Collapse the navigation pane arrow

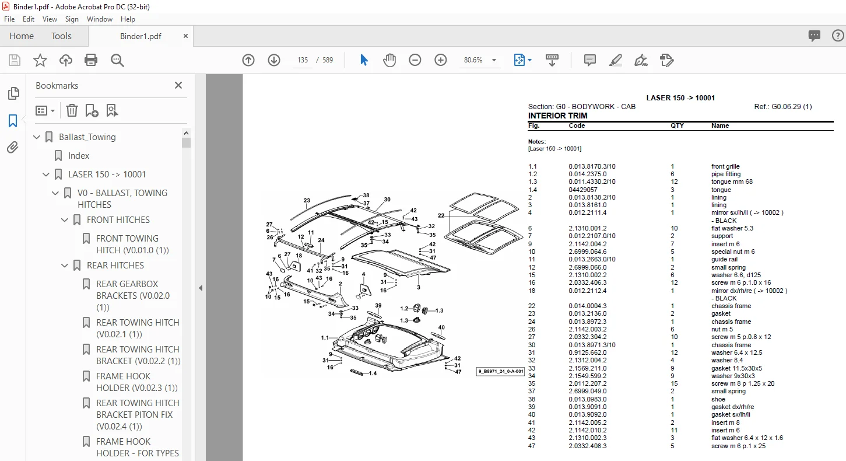pyautogui.click(x=201, y=288)
